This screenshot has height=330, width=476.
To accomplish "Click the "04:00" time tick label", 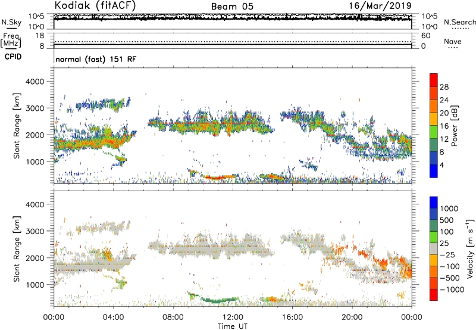I will (114, 317).
